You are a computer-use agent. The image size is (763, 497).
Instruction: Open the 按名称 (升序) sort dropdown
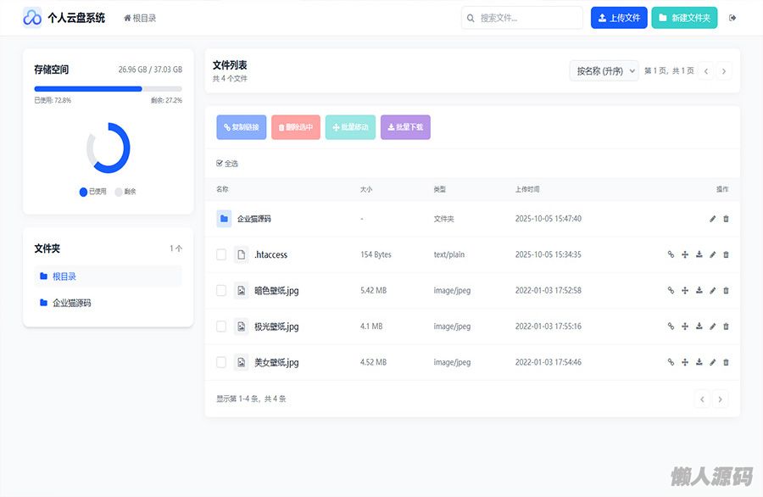[603, 71]
